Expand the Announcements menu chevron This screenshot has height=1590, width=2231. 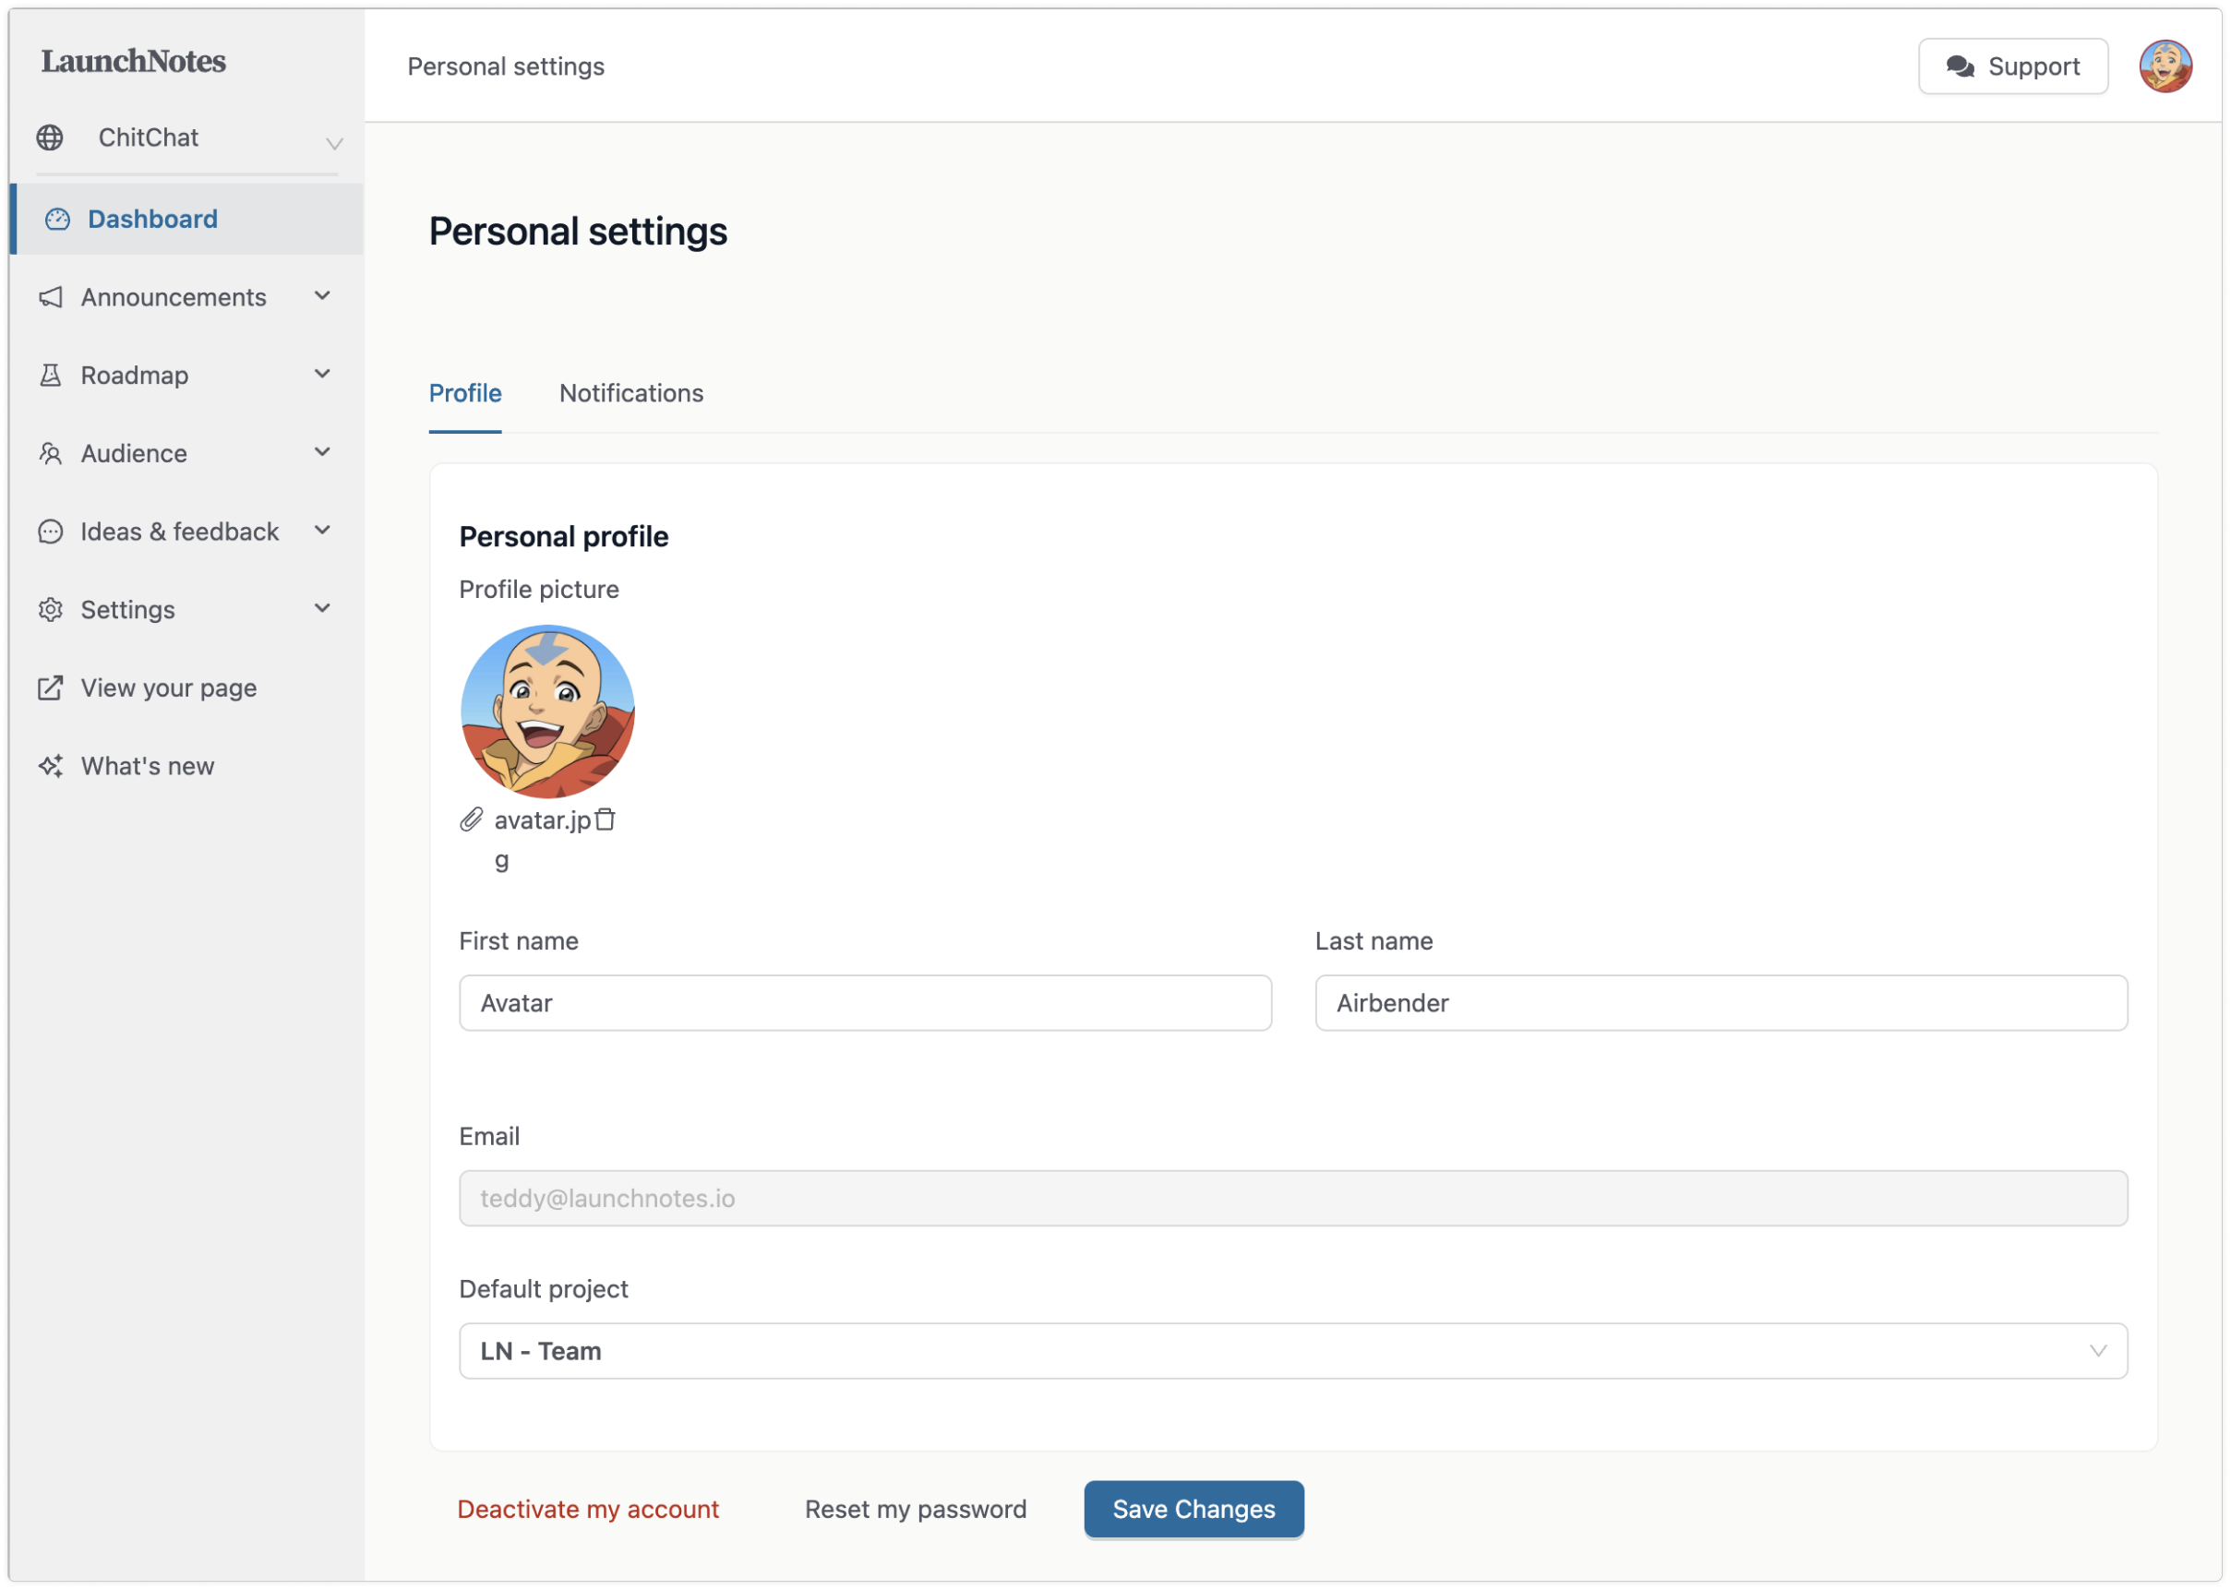[x=322, y=295]
